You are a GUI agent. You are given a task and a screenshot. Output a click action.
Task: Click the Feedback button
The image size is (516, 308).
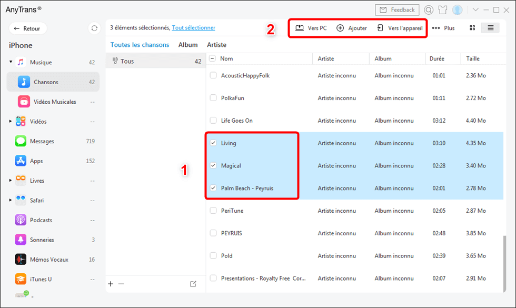(x=397, y=10)
